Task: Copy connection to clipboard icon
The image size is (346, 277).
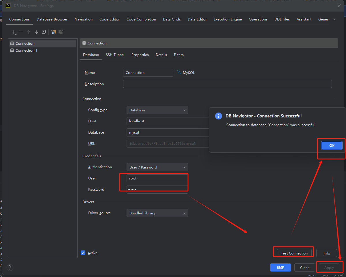Action: [x=53, y=32]
